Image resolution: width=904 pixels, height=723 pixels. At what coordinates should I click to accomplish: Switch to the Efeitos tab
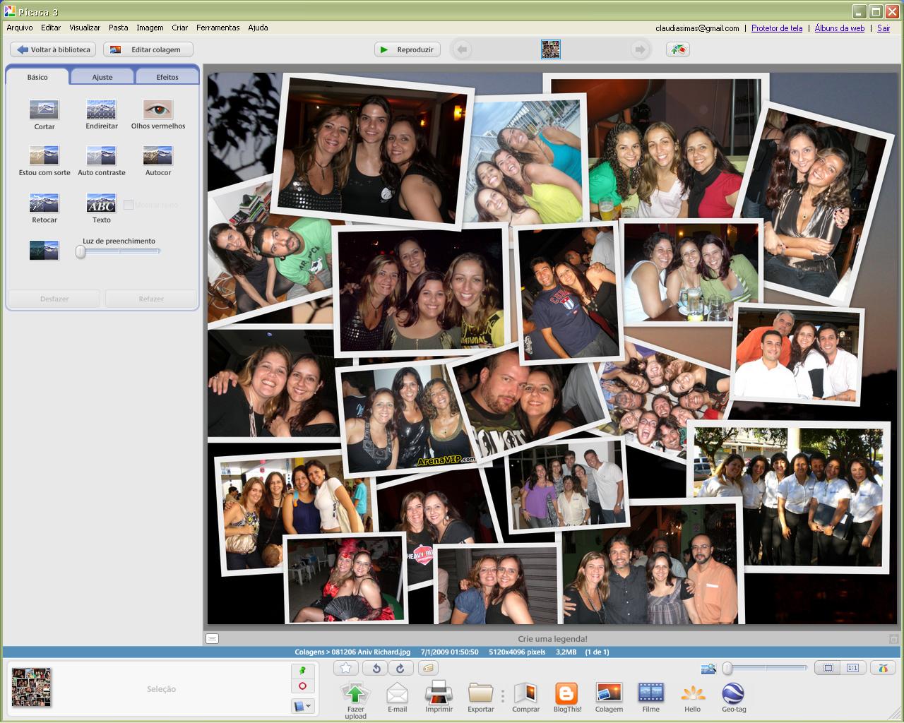167,77
